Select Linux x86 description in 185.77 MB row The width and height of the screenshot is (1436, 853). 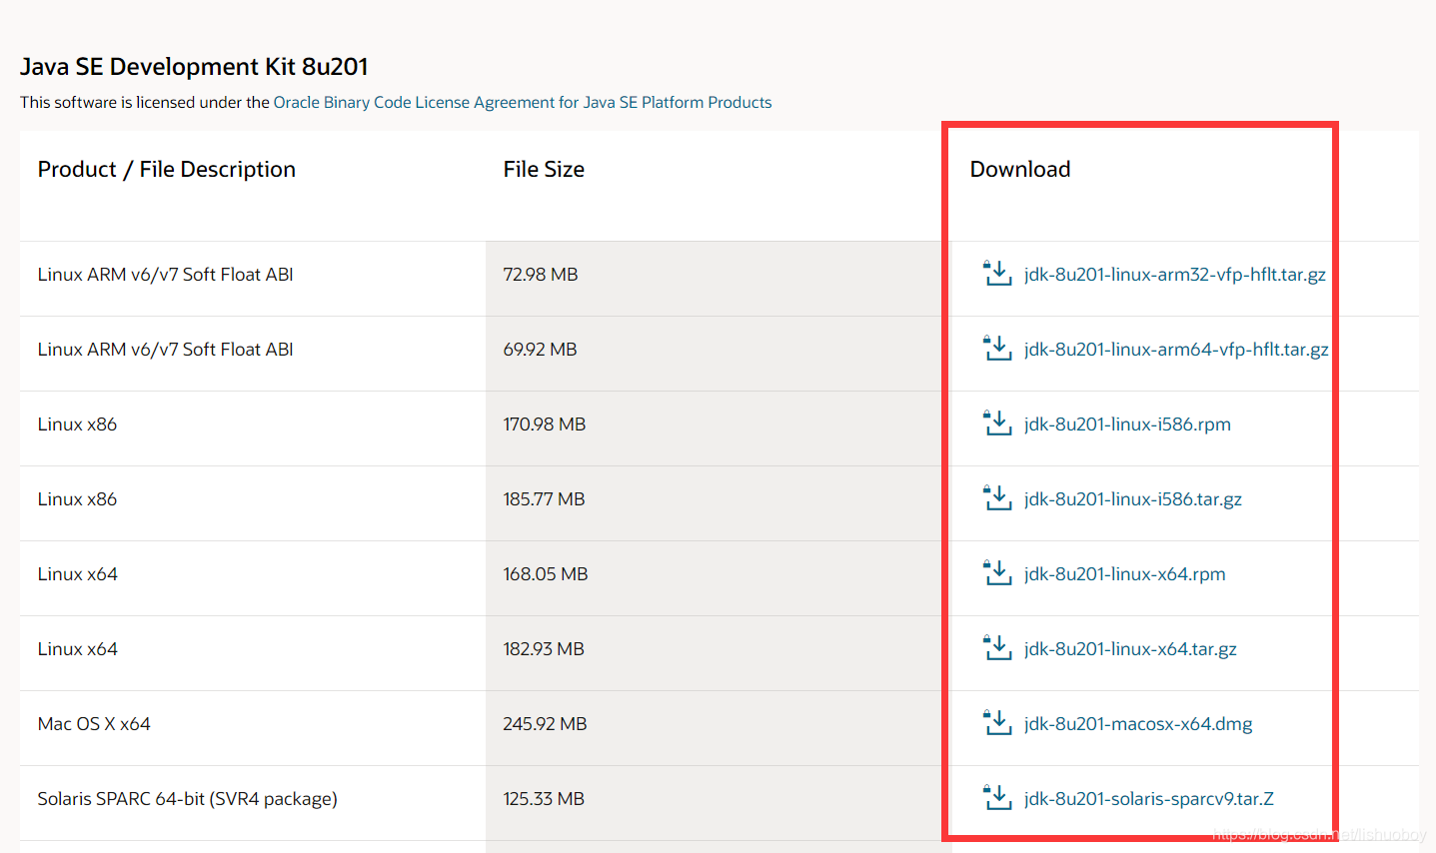(77, 499)
